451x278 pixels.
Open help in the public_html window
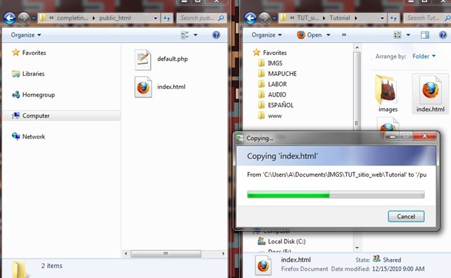216,35
